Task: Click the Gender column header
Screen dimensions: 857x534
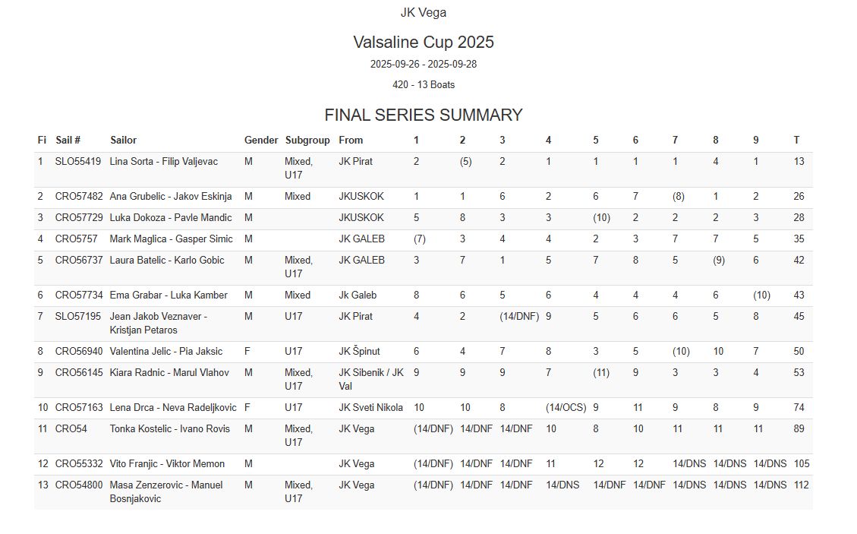Action: click(x=261, y=140)
